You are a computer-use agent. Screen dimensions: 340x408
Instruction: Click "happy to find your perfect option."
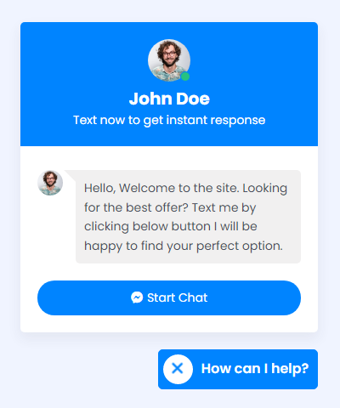click(x=184, y=246)
